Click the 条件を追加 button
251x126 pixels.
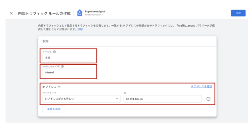tap(54, 109)
